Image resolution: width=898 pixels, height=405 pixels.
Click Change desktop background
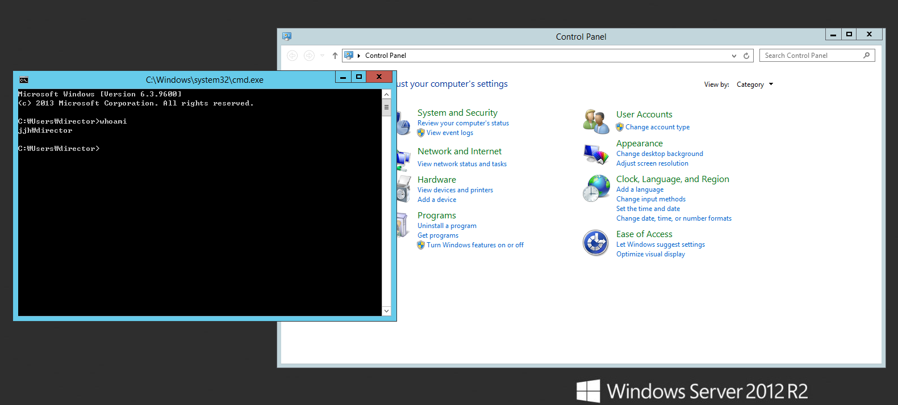click(x=659, y=154)
